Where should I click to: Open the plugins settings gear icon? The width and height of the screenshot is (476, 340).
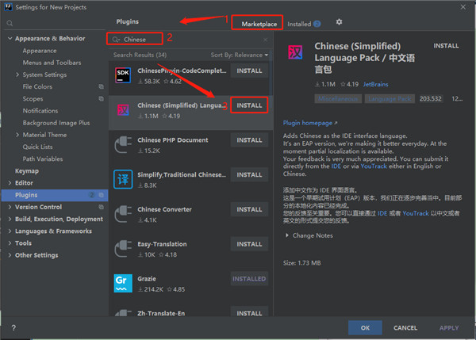[339, 22]
